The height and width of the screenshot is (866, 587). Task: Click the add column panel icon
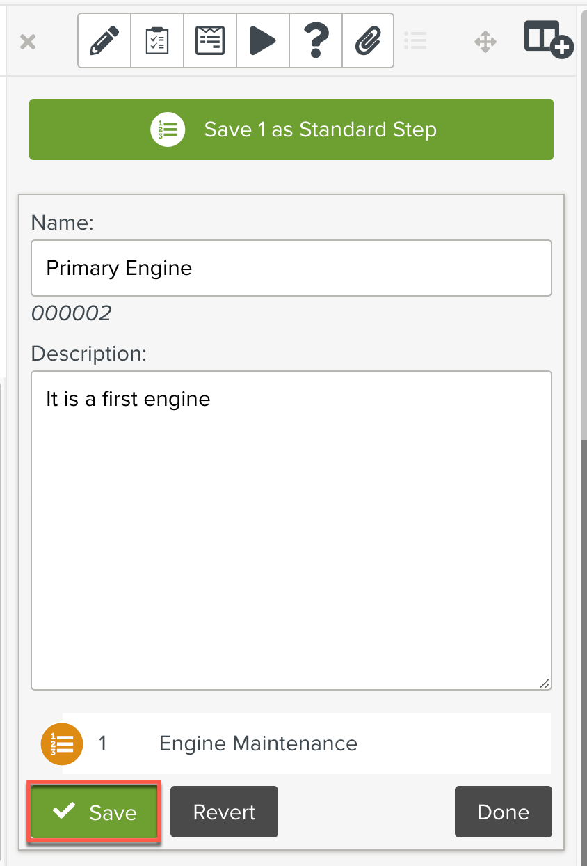coord(547,40)
